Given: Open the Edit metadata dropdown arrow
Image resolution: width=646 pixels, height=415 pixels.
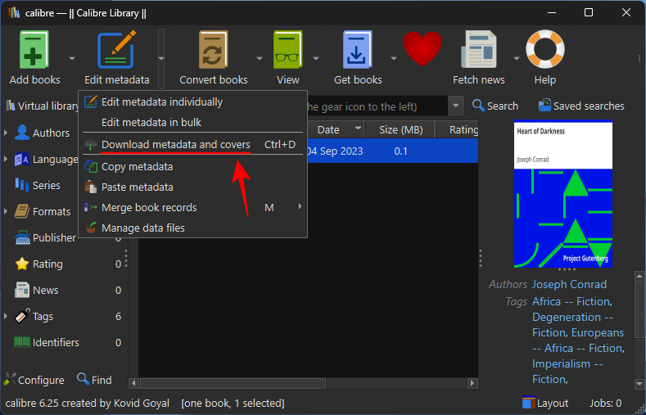Looking at the screenshot, I should tap(161, 58).
